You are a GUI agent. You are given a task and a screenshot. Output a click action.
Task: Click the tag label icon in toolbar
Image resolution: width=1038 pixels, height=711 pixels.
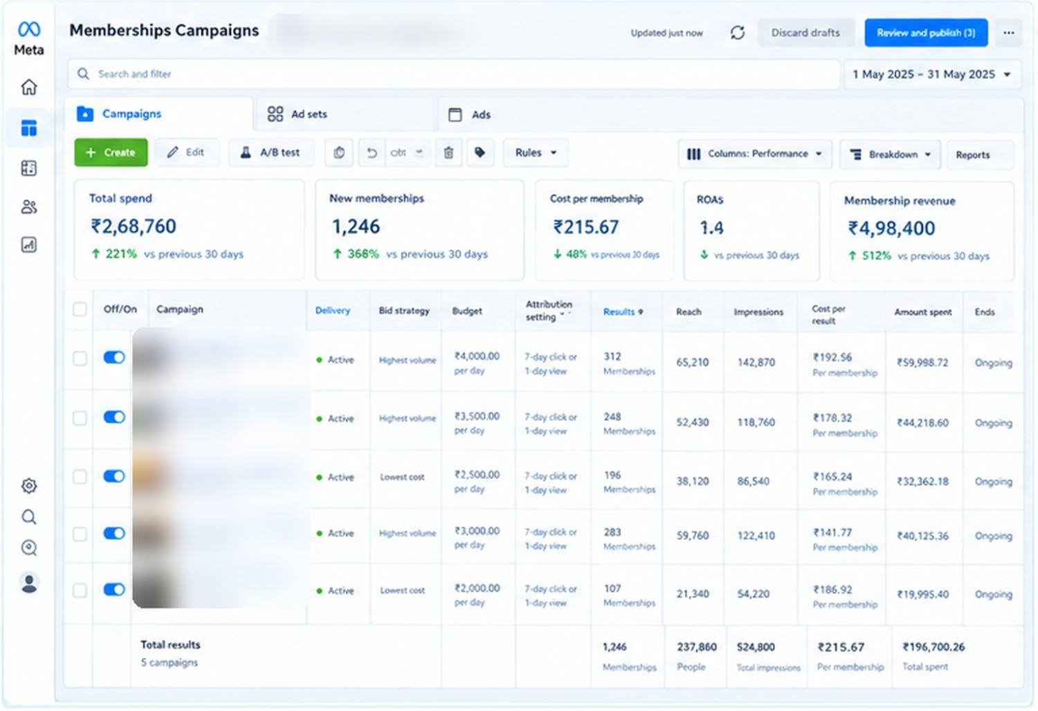[480, 153]
